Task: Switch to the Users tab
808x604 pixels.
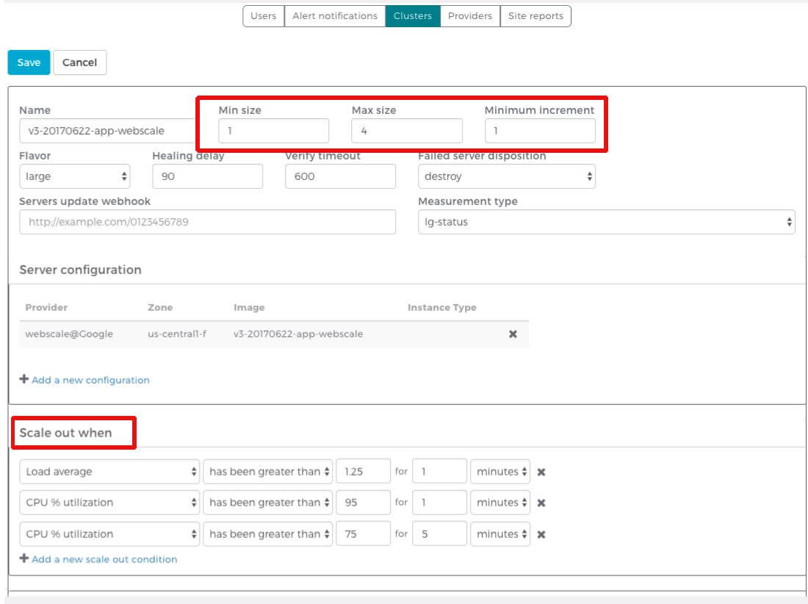Action: pos(263,16)
